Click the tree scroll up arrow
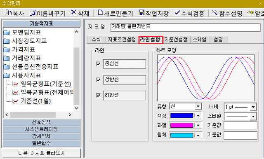The width and height of the screenshot is (264, 159). pos(76,32)
